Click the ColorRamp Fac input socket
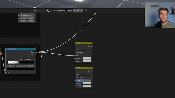The image size is (175, 98). point(5,72)
